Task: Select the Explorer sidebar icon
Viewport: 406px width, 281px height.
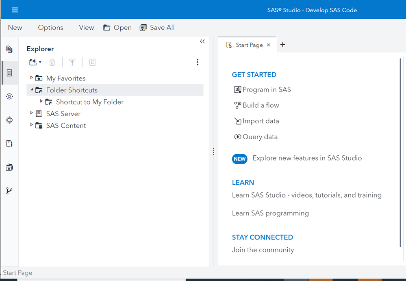Action: tap(9, 73)
